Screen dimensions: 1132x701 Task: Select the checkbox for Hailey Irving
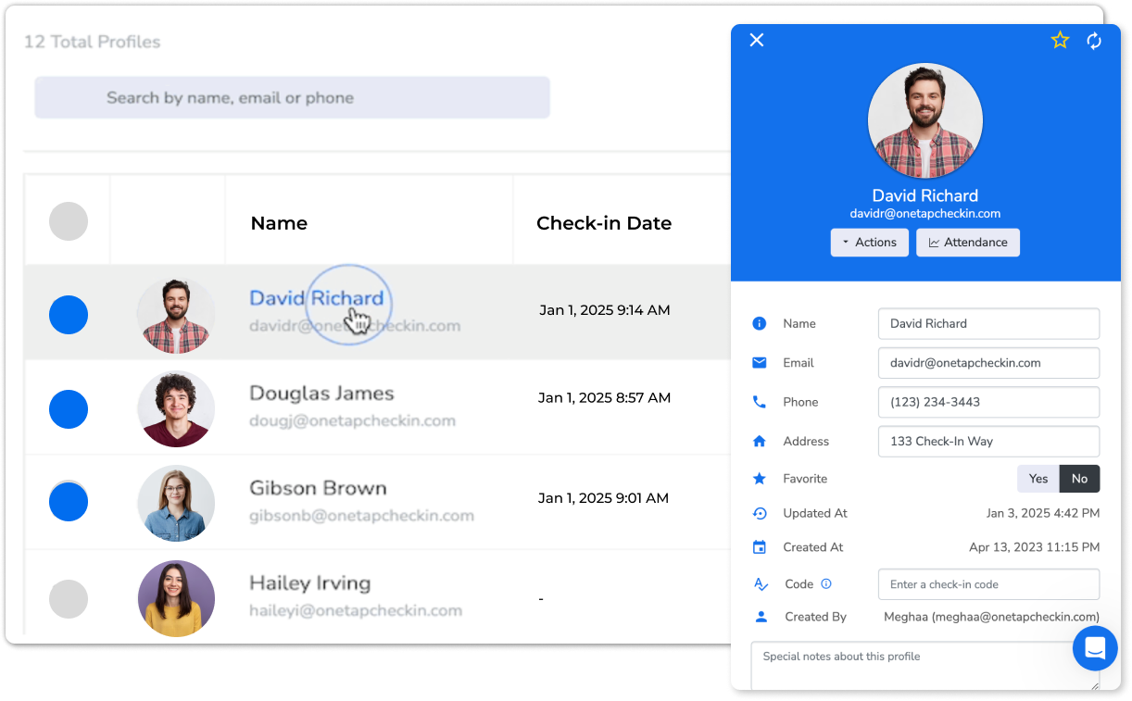pos(69,599)
